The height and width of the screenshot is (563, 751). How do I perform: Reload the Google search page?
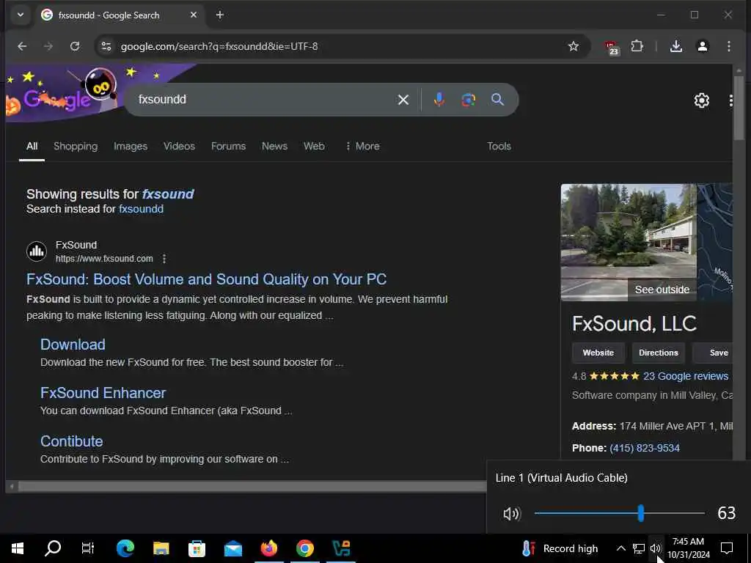tap(75, 46)
